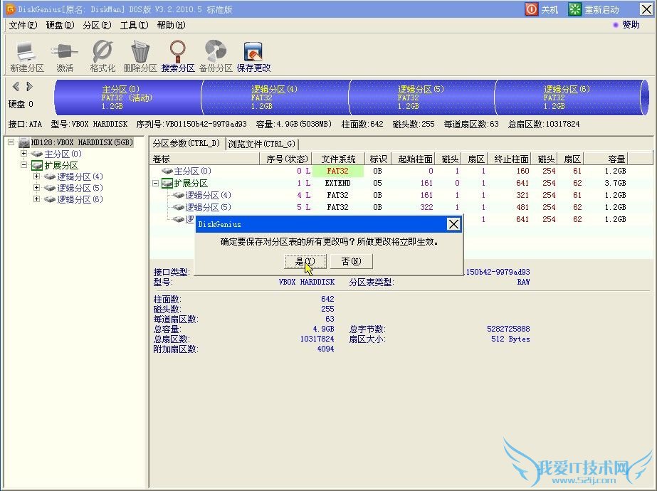Viewport: 657px width, 491px height.
Task: Expand 主分区(0) node in tree
Action: (24, 153)
